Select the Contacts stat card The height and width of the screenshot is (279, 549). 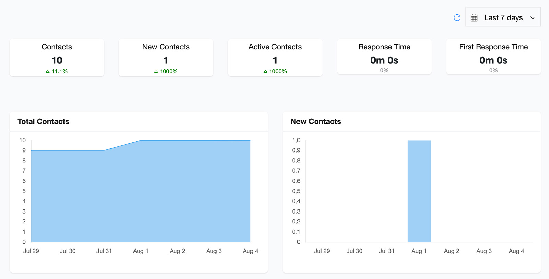57,58
